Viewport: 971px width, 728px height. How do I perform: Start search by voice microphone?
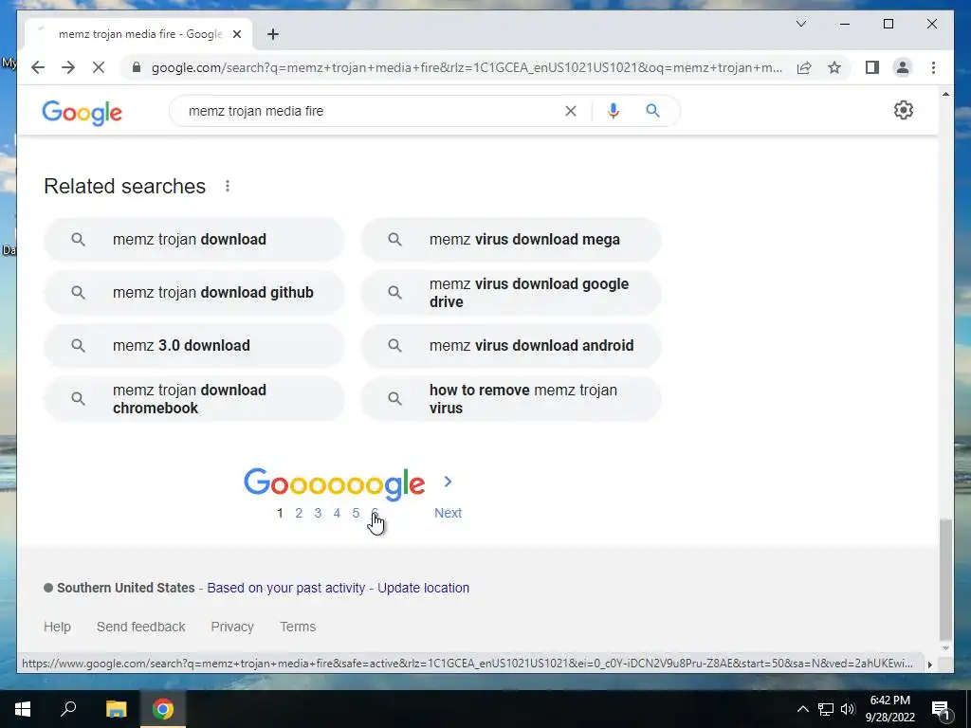tap(614, 111)
